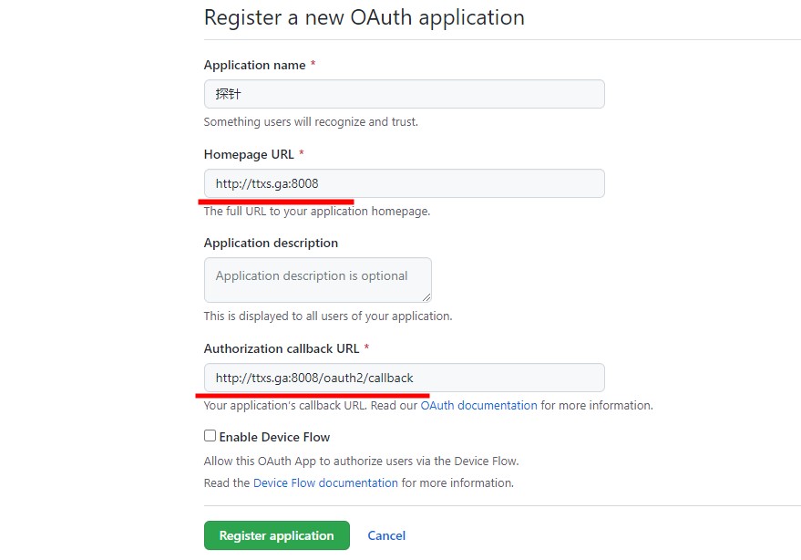Click the "full URL to your application homepage" hint
This screenshot has width=801, height=560.
coord(316,211)
